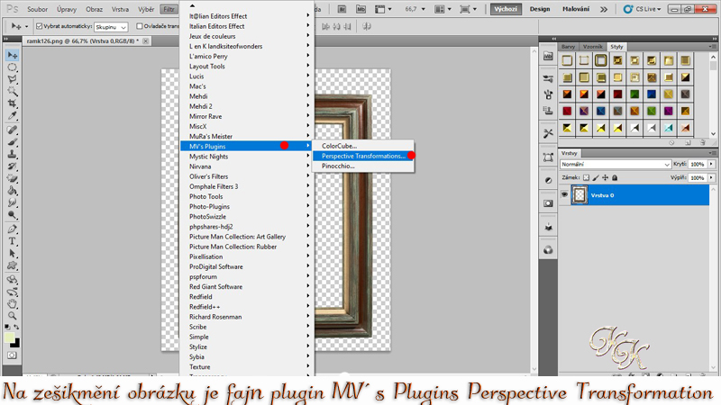Switch to Výchozí workspace
This screenshot has width=721, height=405.
[x=506, y=9]
